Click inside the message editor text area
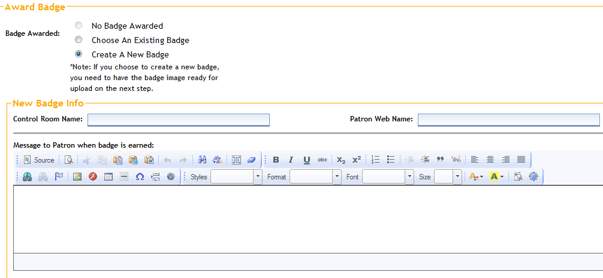Image resolution: width=603 pixels, height=278 pixels. [x=307, y=219]
